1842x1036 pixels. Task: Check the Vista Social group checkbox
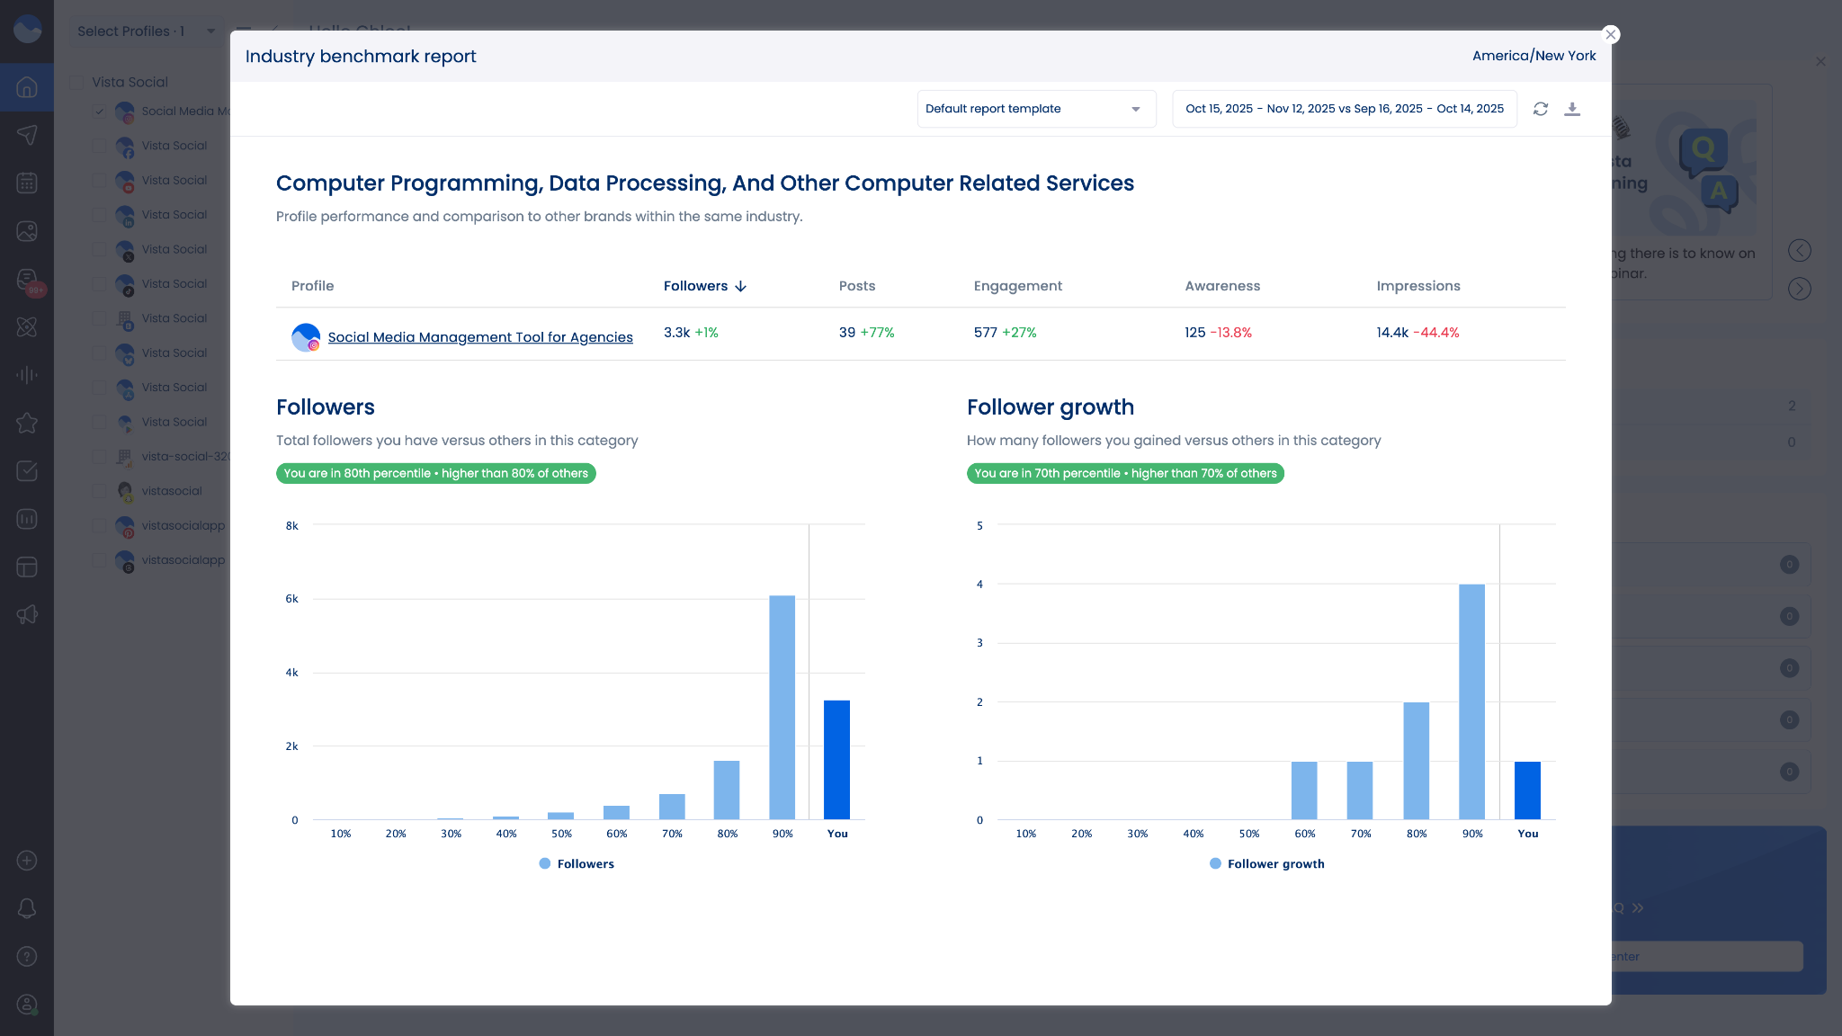point(76,81)
